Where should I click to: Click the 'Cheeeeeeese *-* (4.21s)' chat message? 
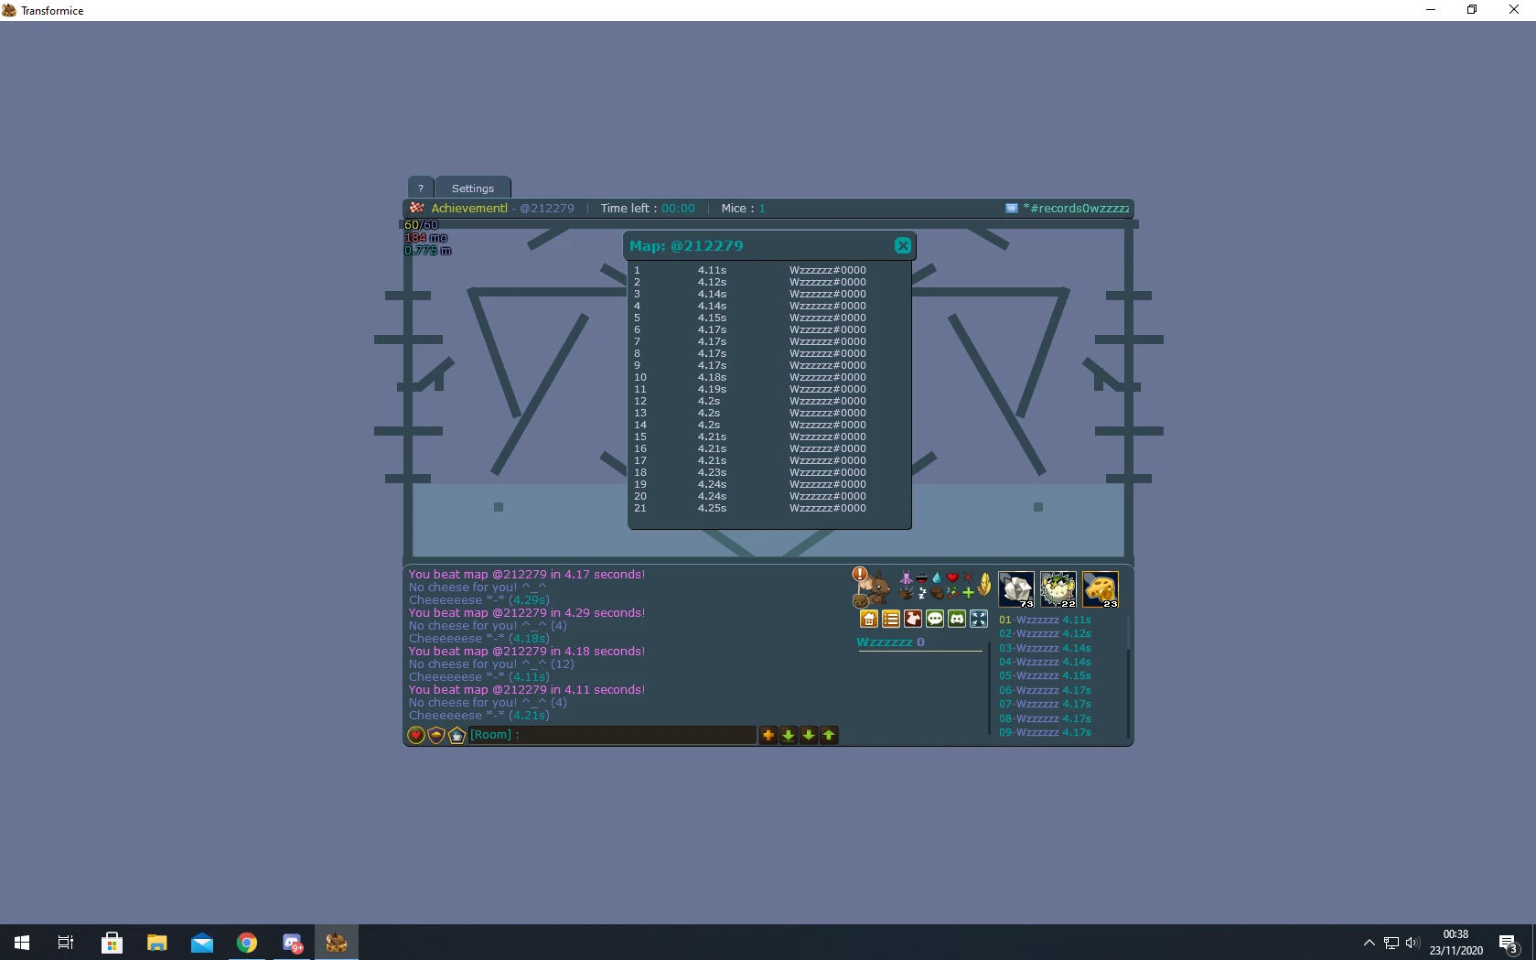pyautogui.click(x=479, y=716)
